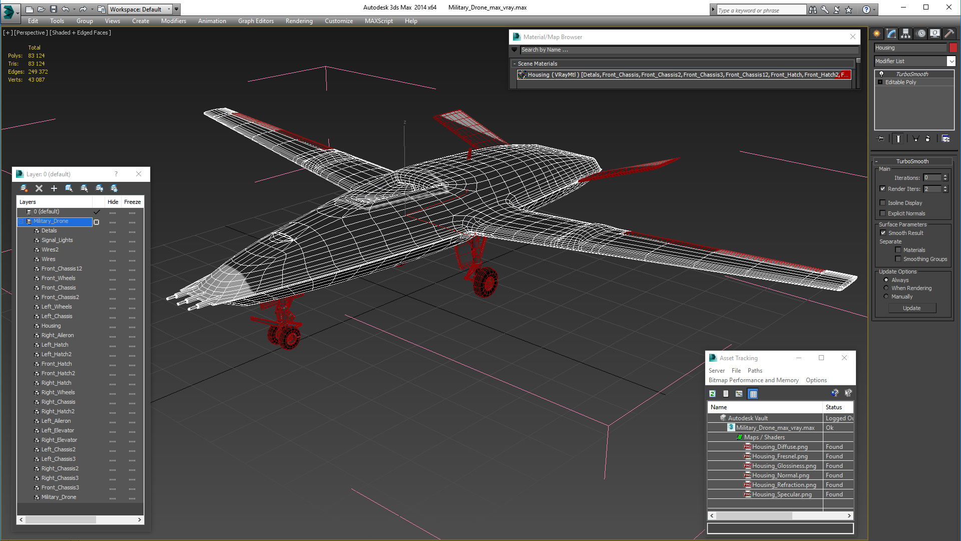This screenshot has height=541, width=961.
Task: Click Freeze All Layers icon
Action: (114, 188)
